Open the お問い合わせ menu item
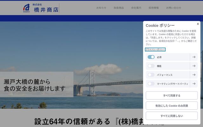 click(x=174, y=8)
